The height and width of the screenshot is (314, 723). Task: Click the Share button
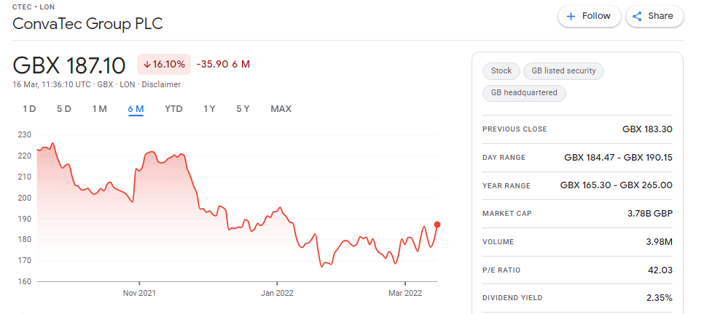click(654, 16)
